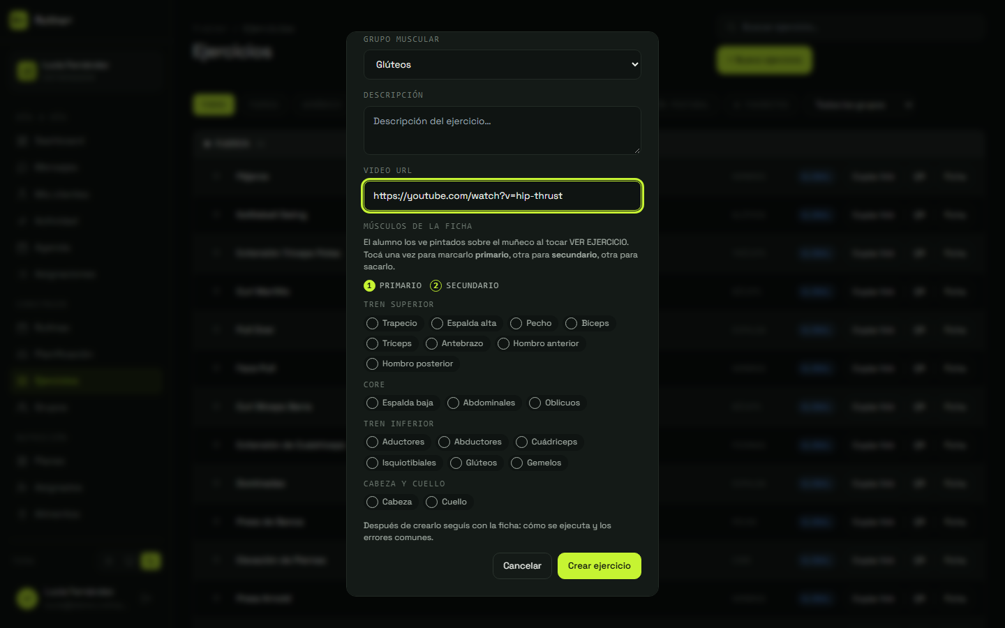Screen dimensions: 1005x628
Task: Mark Isquiotibiales as a worked muscle
Action: (402, 463)
